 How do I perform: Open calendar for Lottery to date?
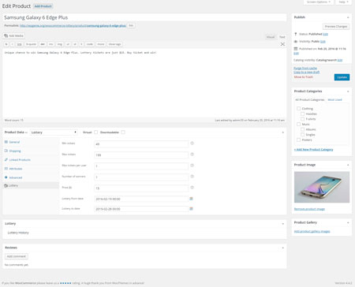pos(191,209)
